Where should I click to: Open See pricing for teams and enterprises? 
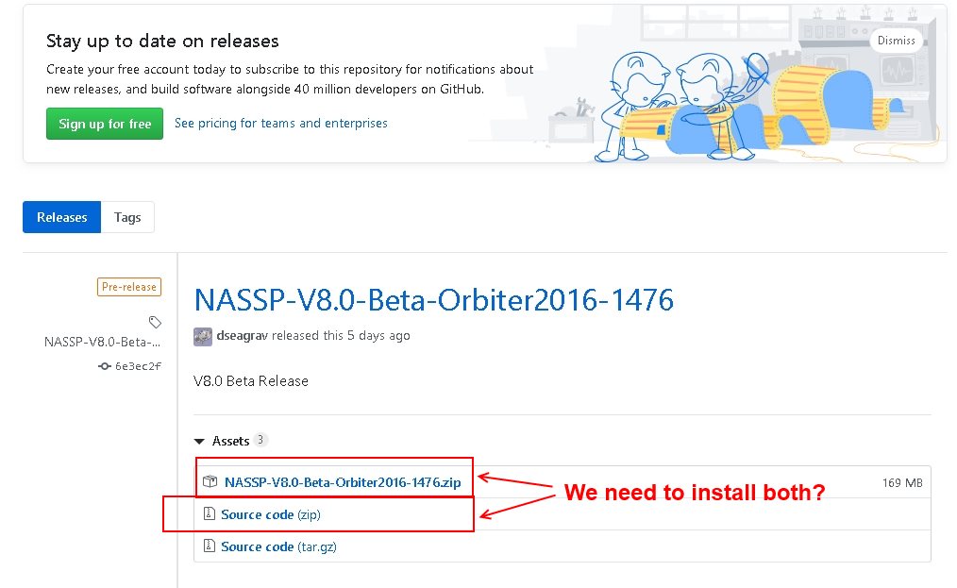pos(280,124)
